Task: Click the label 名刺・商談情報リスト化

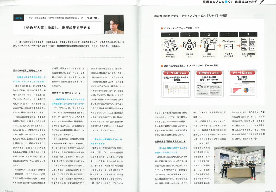Action: tap(248, 55)
